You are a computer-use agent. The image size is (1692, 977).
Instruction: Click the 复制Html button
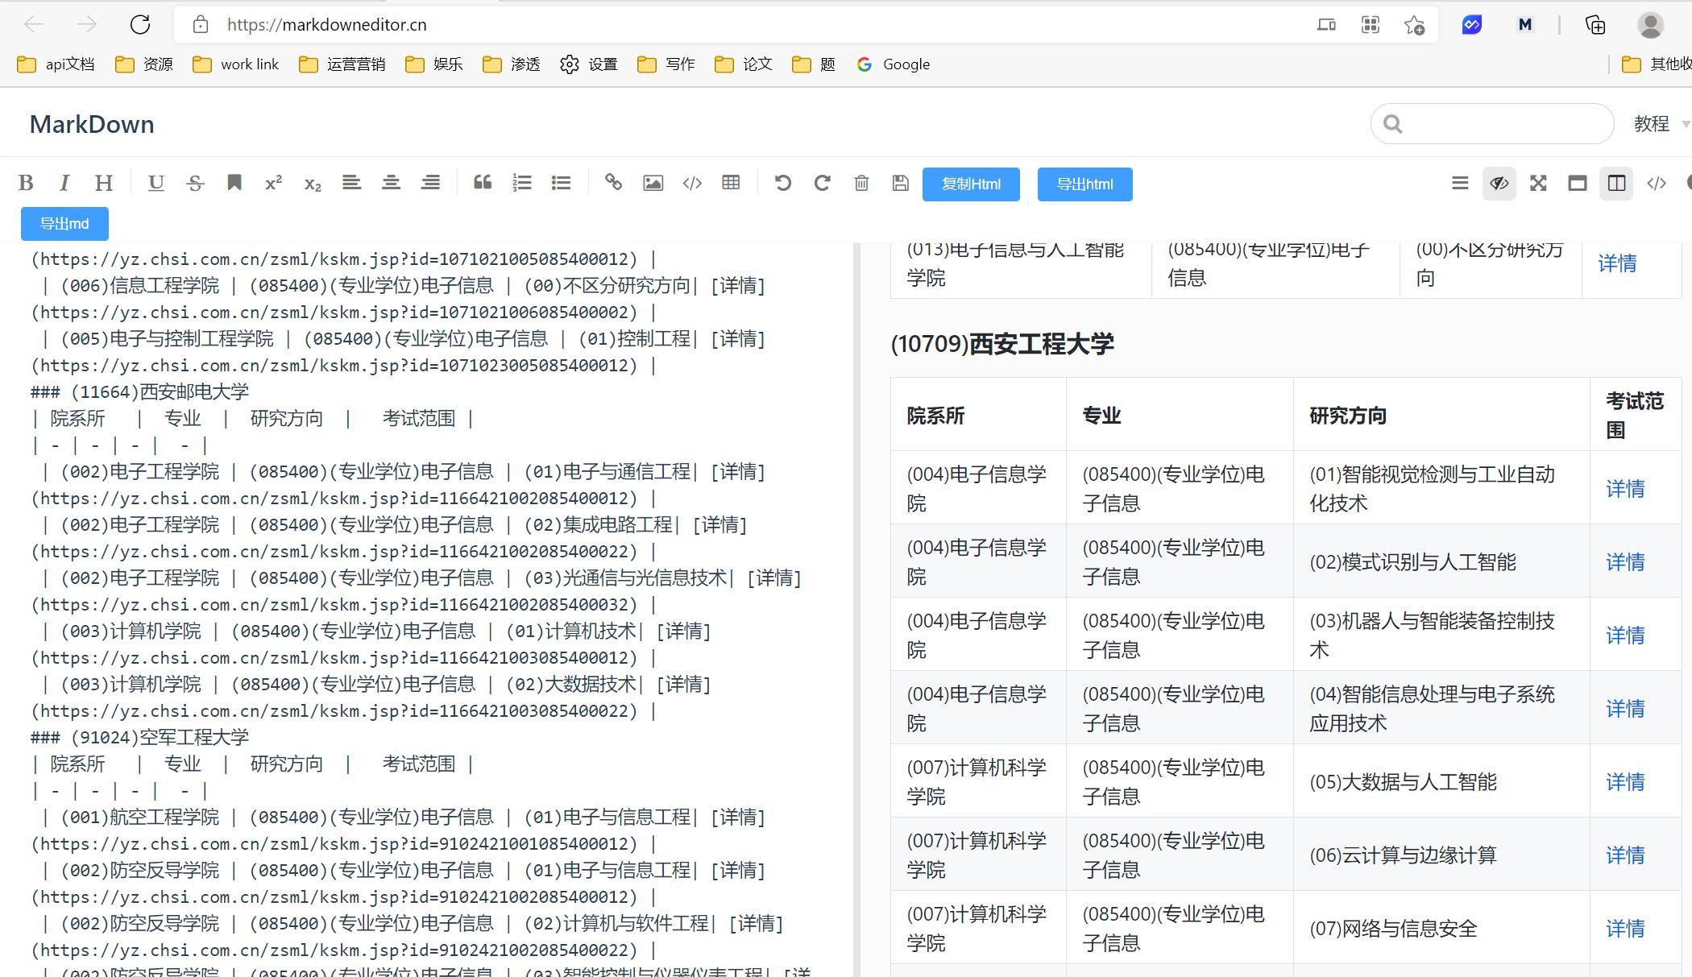pos(971,184)
